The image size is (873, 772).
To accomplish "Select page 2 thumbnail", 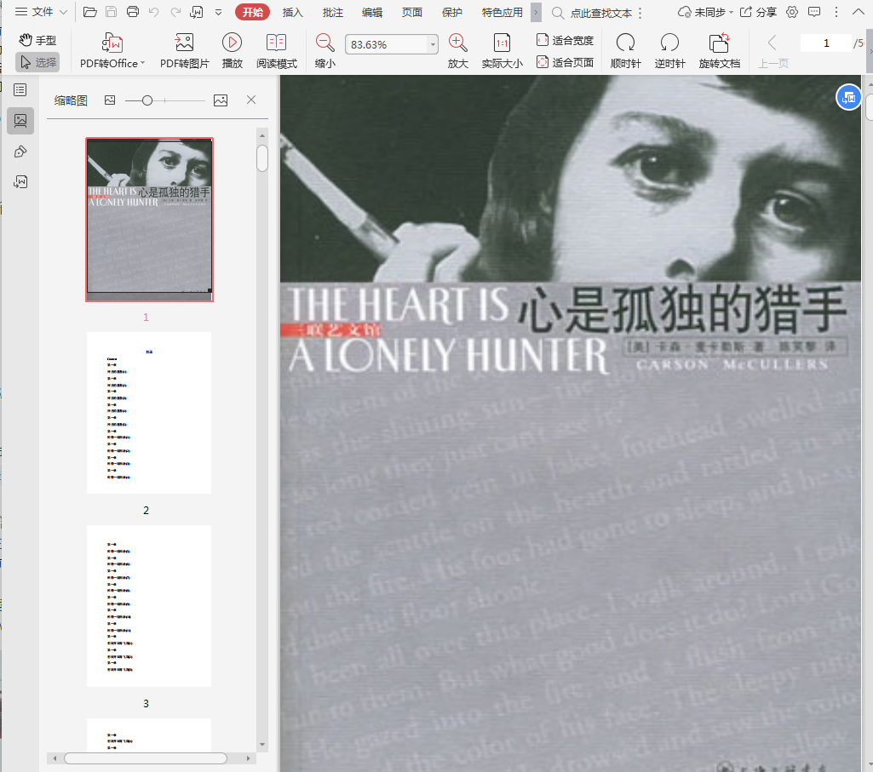I will [149, 413].
